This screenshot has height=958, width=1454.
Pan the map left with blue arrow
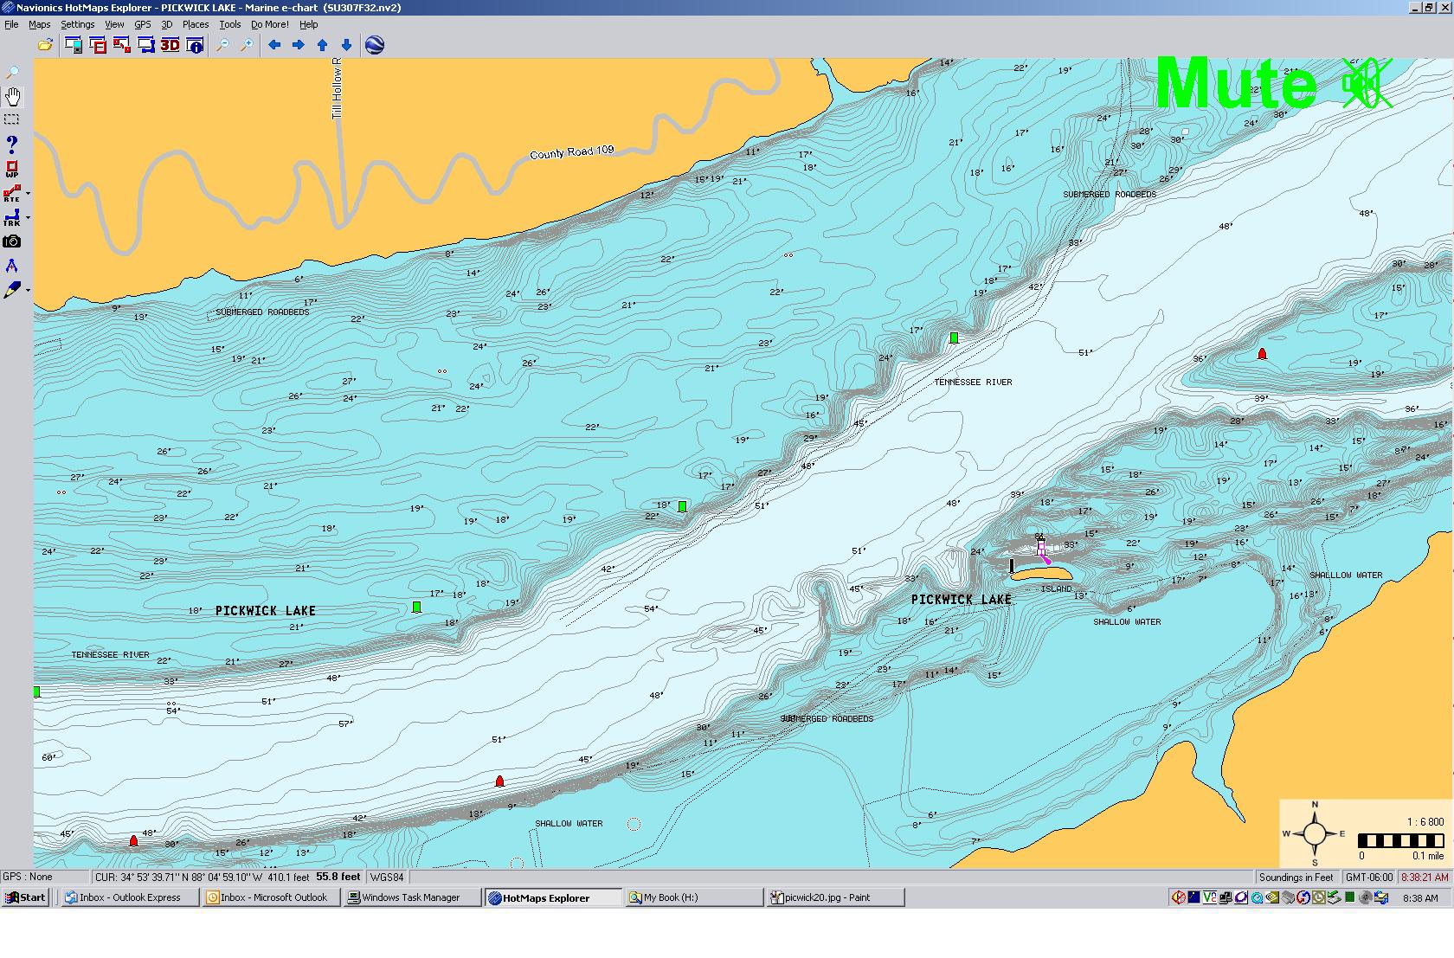[x=274, y=45]
